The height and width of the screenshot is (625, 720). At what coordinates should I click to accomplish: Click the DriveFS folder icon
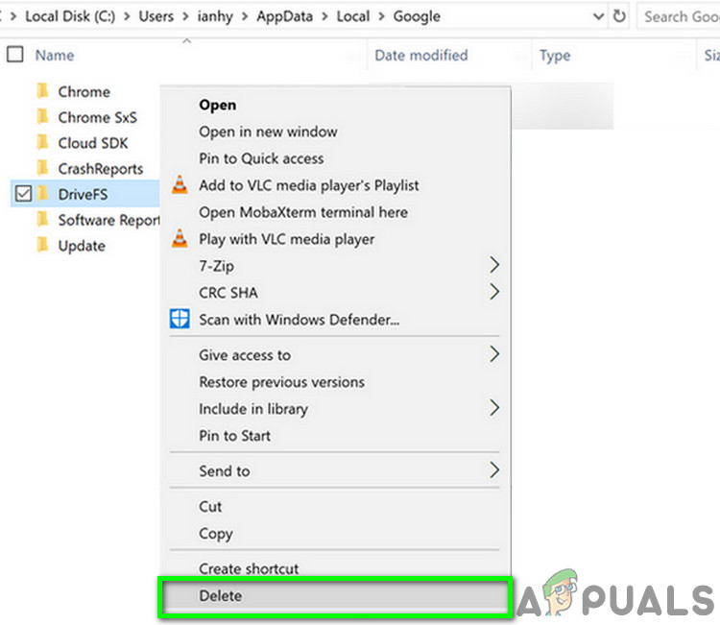[x=42, y=194]
